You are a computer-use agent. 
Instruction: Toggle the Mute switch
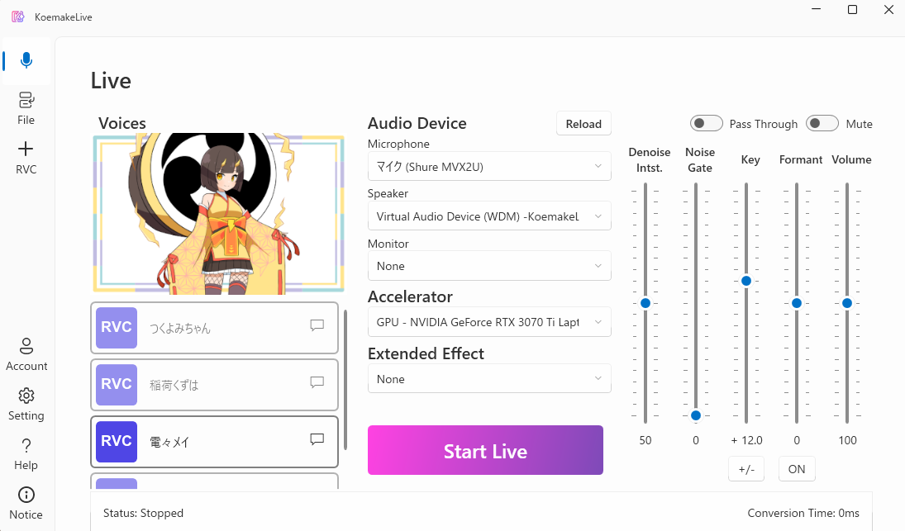coord(822,123)
